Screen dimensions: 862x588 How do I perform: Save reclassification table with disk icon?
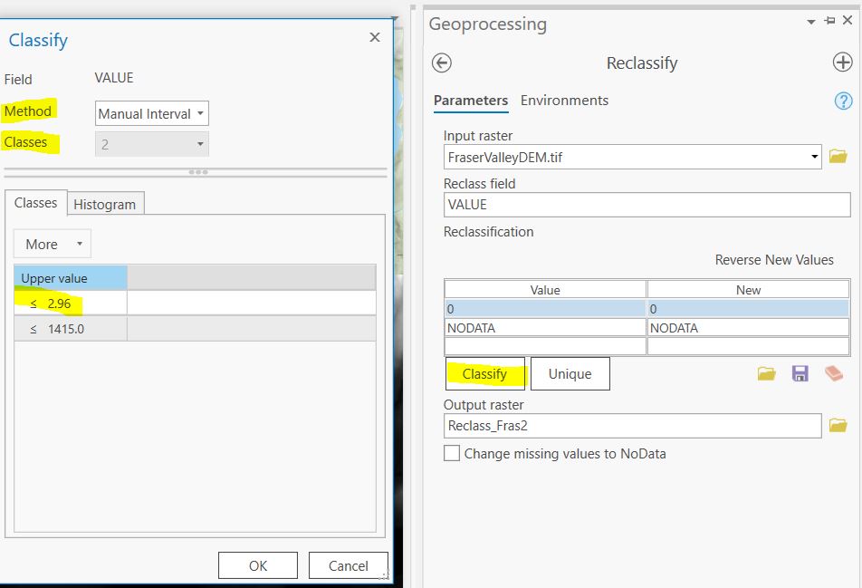click(800, 373)
